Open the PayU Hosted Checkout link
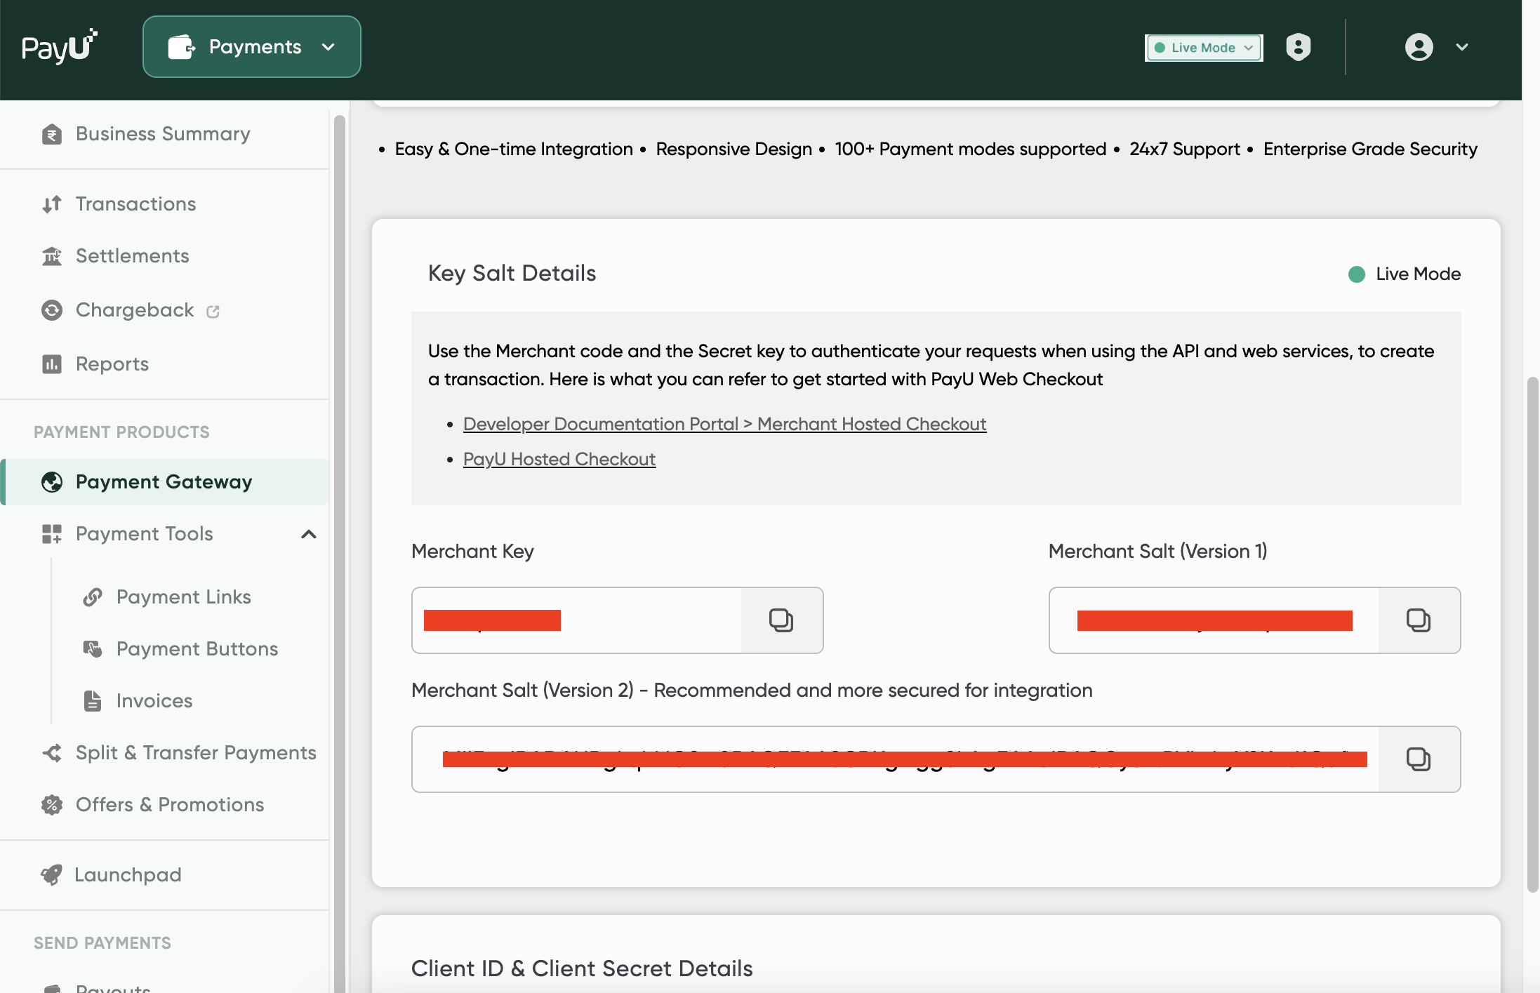 click(x=559, y=459)
